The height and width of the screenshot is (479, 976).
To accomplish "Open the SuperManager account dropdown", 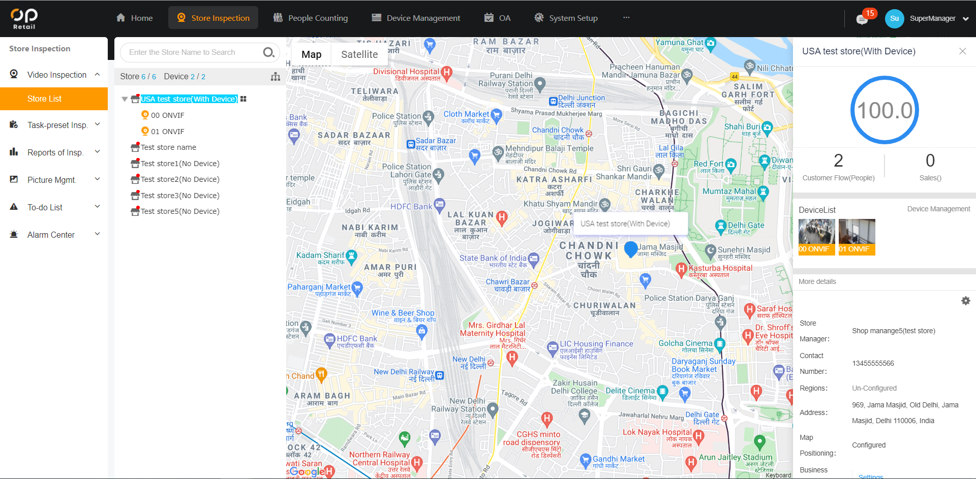I will pyautogui.click(x=965, y=19).
